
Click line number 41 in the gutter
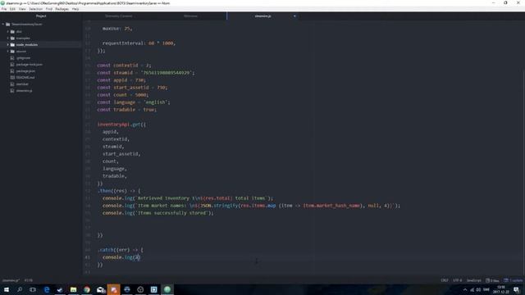tap(88, 257)
